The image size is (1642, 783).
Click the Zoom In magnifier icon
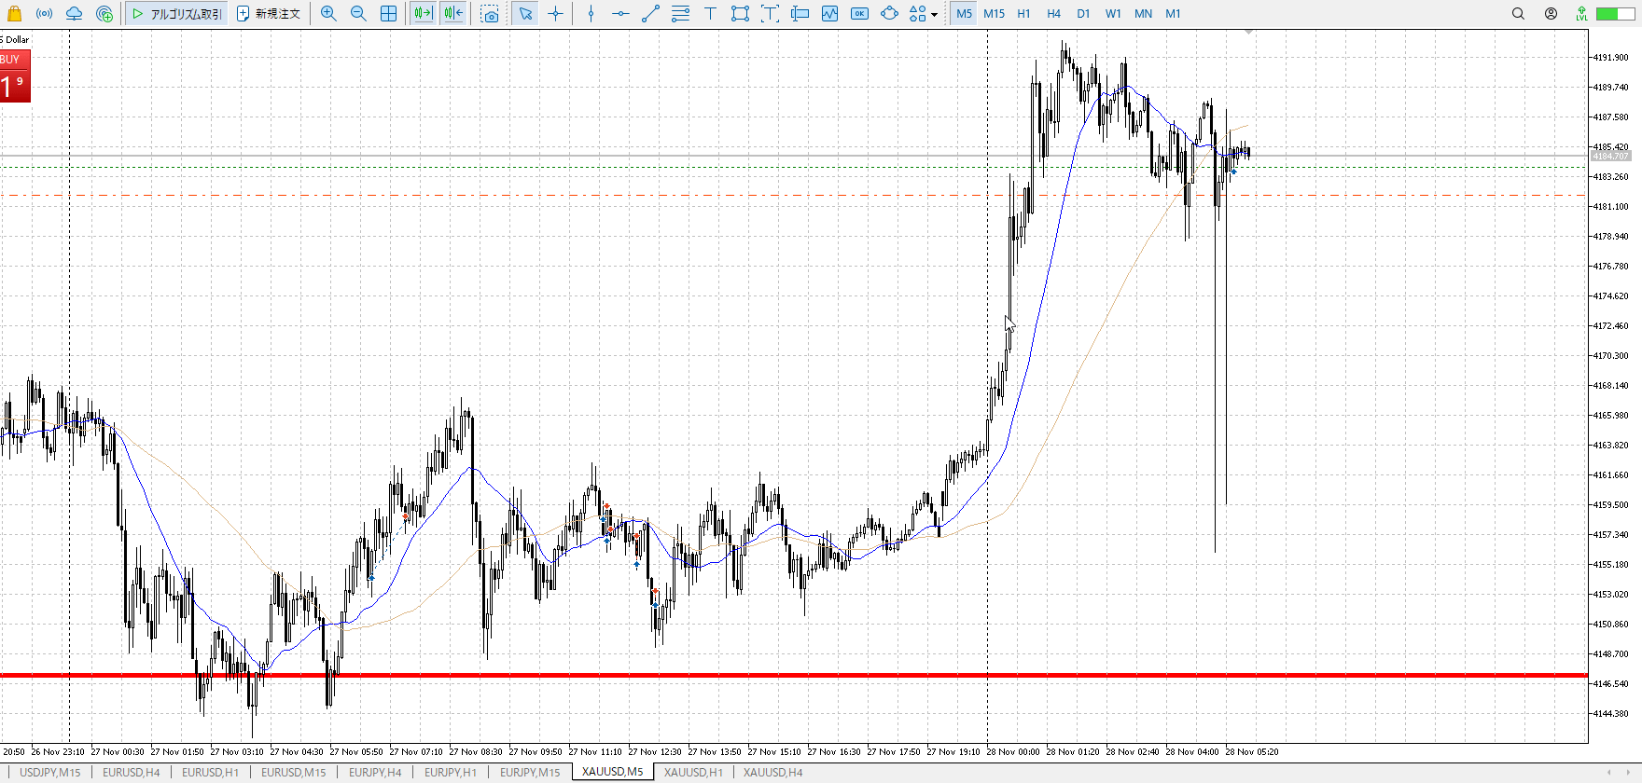click(x=328, y=14)
